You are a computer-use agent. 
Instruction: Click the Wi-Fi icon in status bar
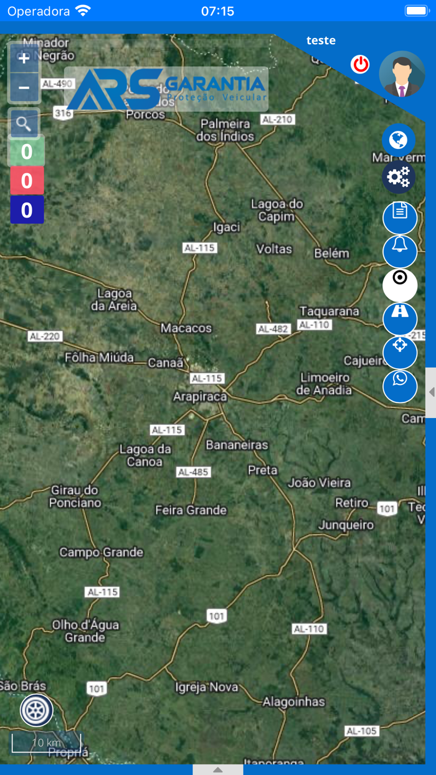(82, 11)
